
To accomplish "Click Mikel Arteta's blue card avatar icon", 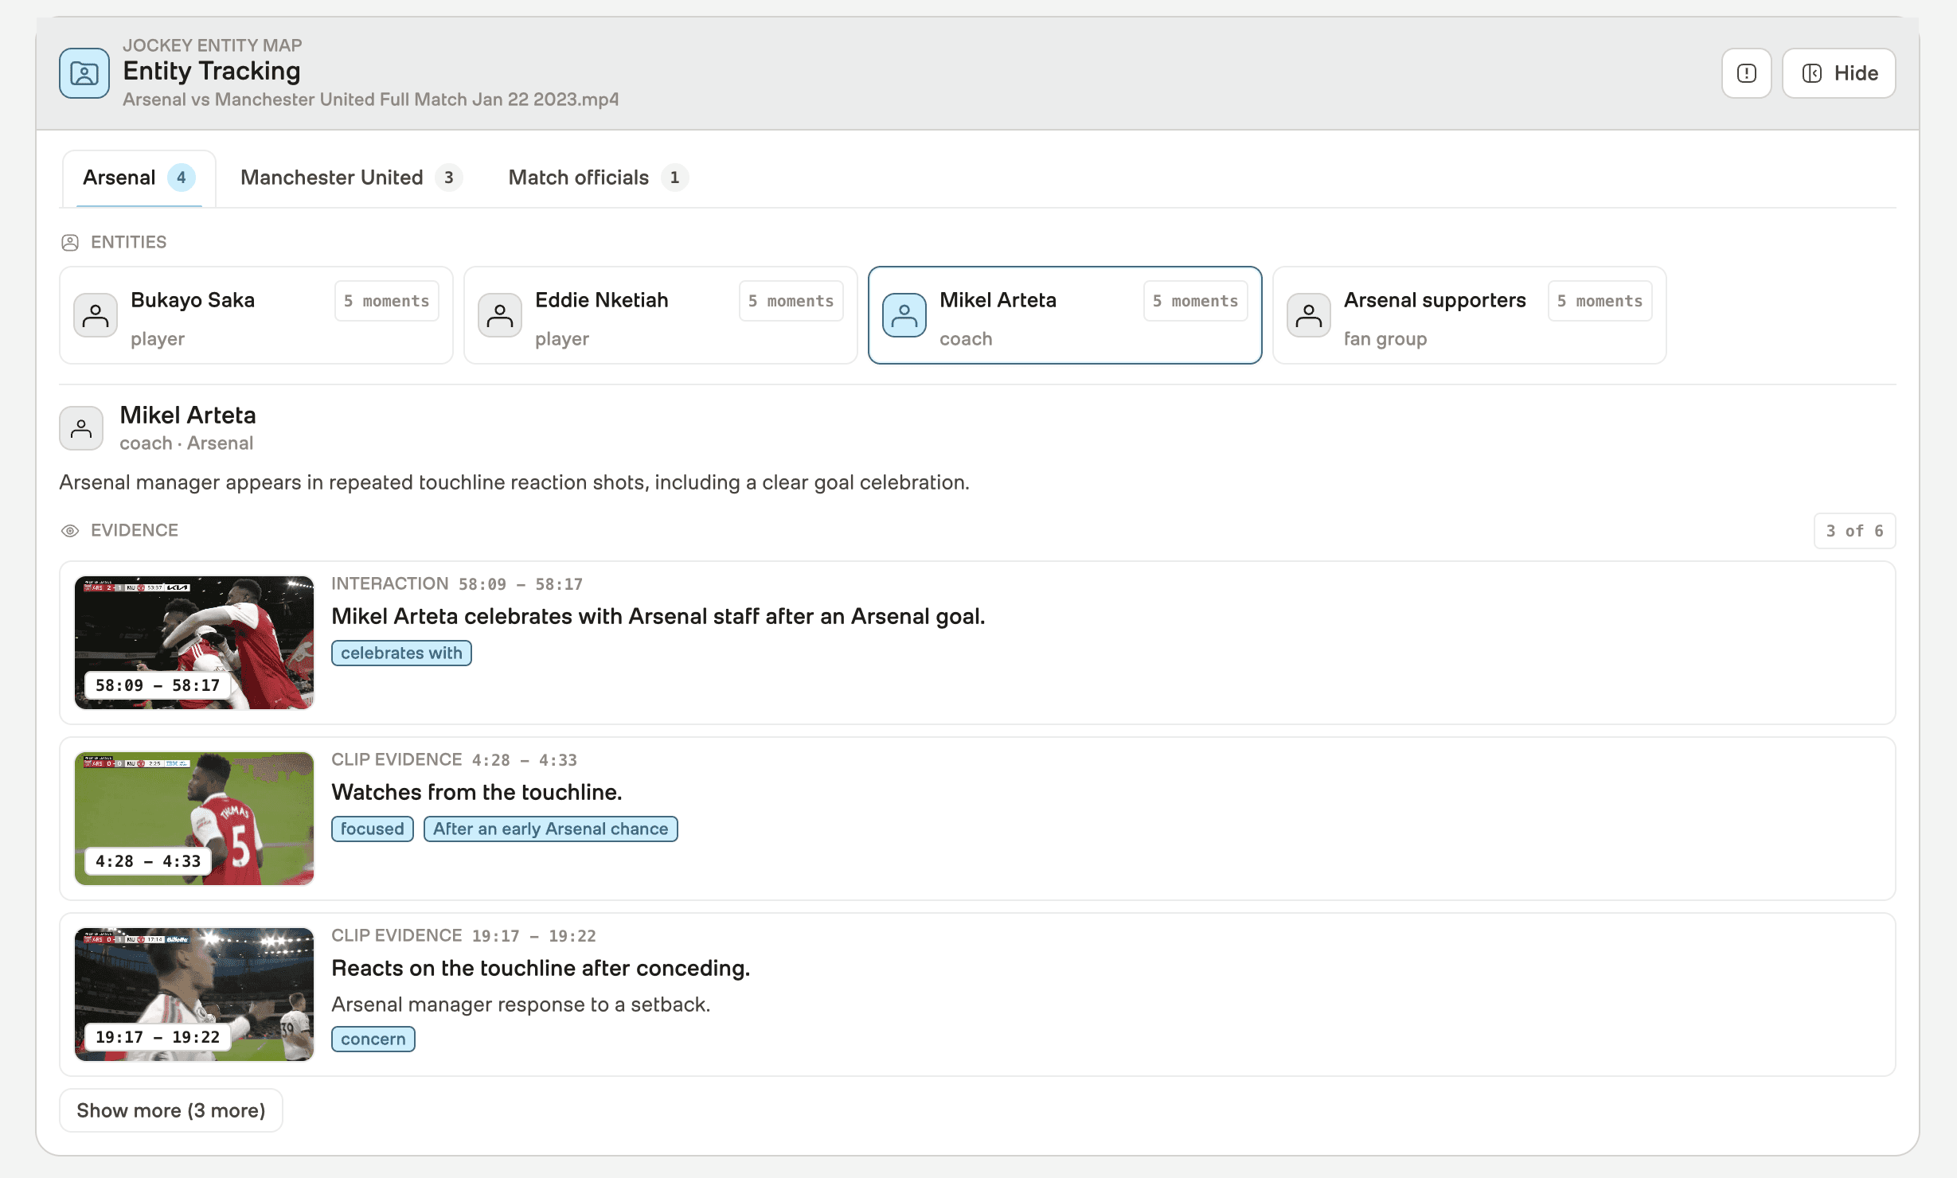I will point(904,315).
